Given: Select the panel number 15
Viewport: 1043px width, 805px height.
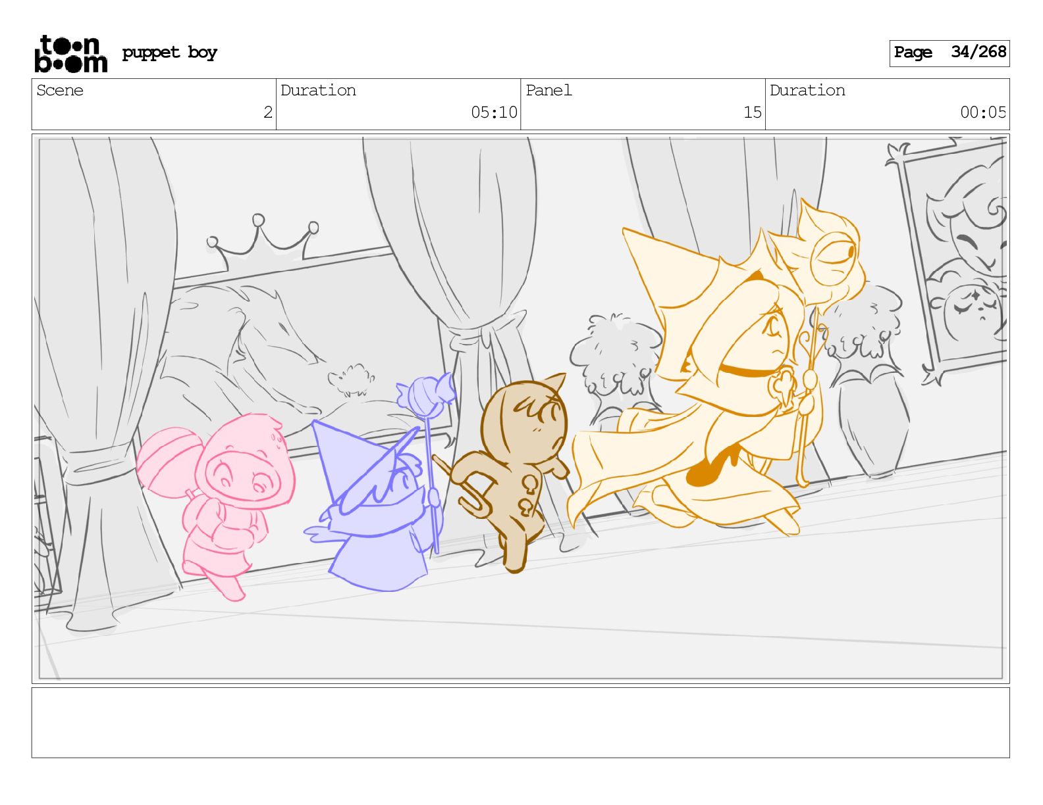Looking at the screenshot, I should [753, 112].
